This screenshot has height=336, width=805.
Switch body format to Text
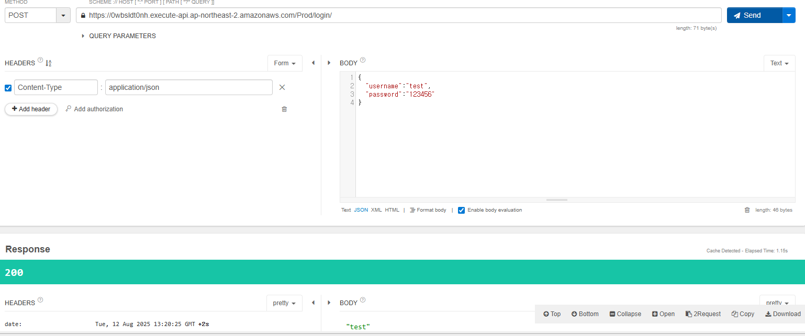point(346,210)
